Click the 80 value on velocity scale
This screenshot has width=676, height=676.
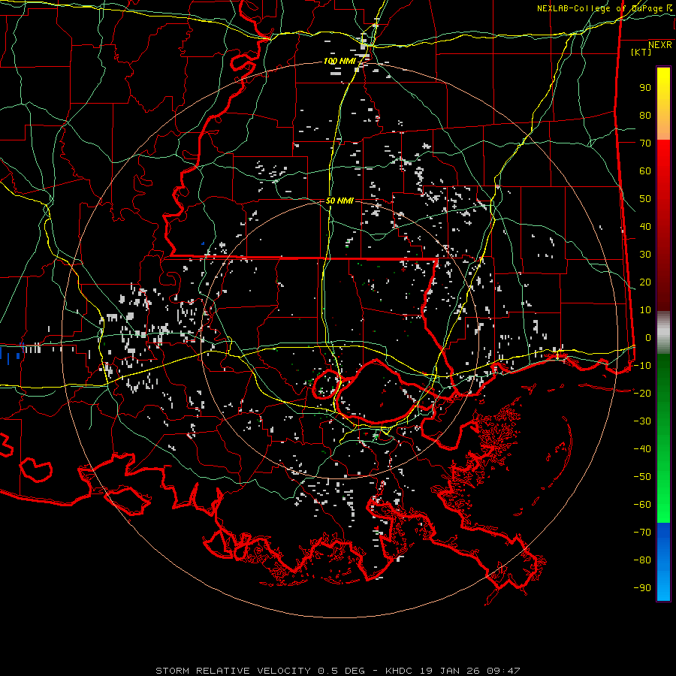tap(645, 115)
